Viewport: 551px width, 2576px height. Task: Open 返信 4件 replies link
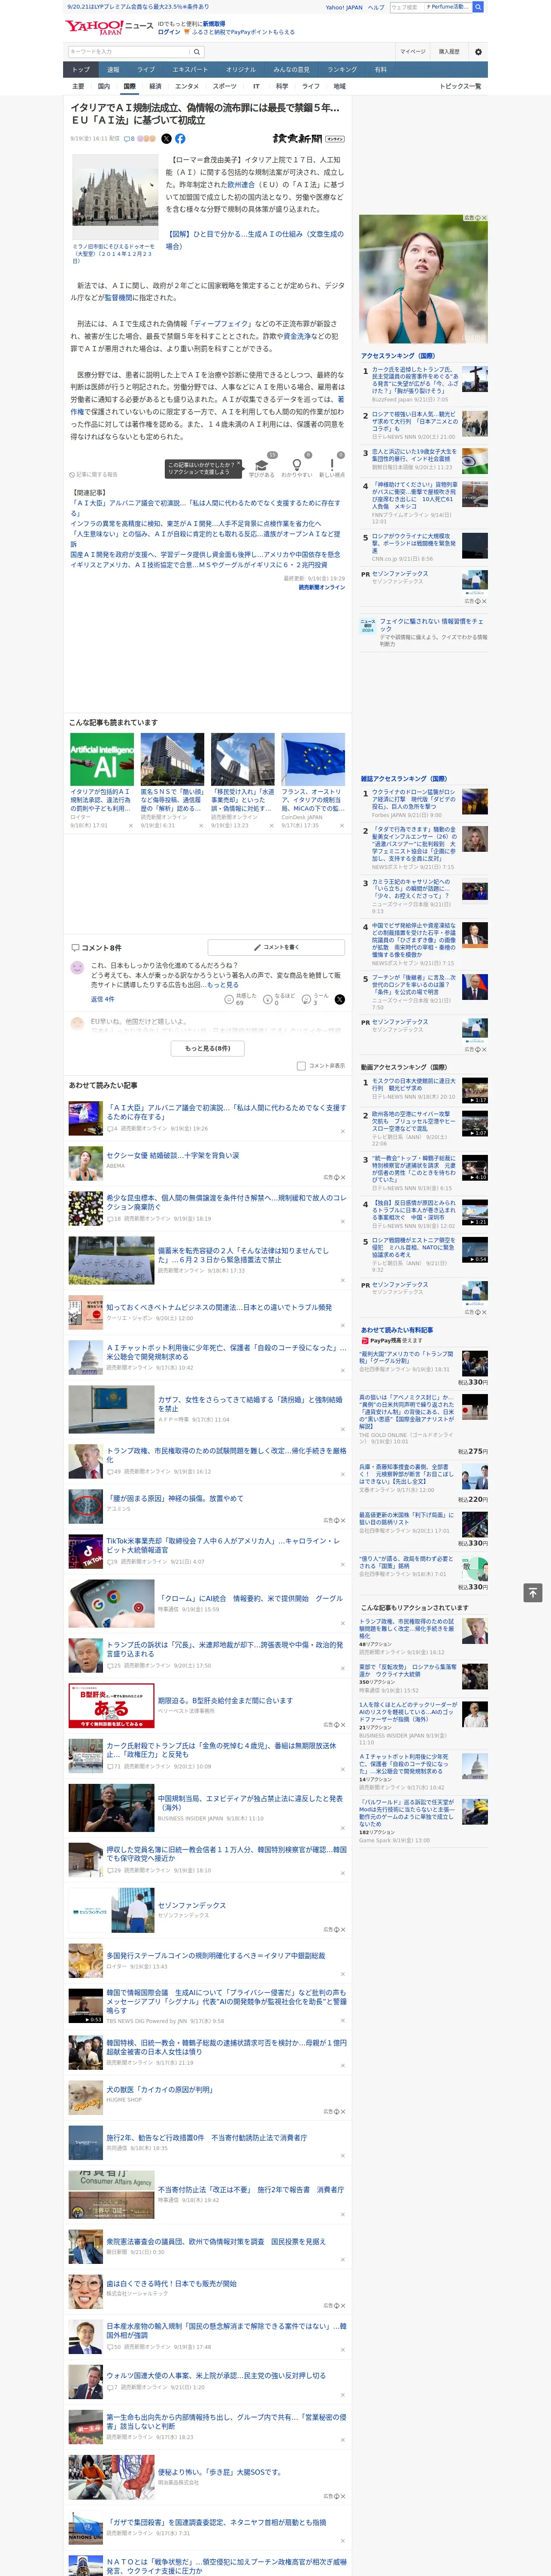pyautogui.click(x=103, y=999)
